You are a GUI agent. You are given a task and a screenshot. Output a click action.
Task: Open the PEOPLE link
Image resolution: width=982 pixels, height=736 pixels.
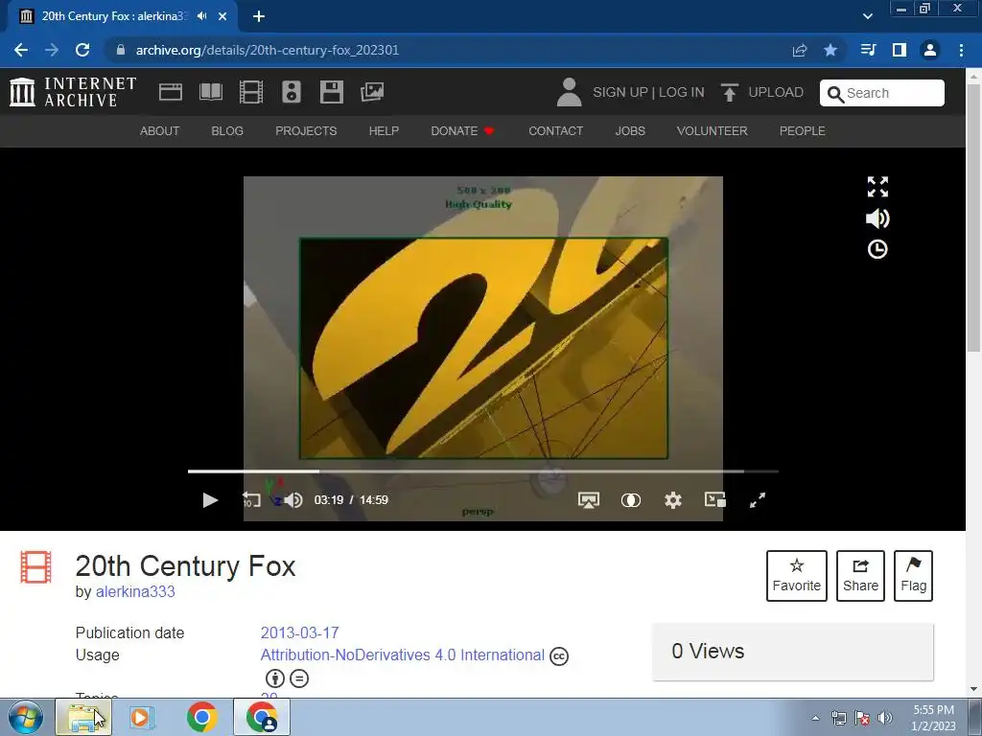click(803, 130)
